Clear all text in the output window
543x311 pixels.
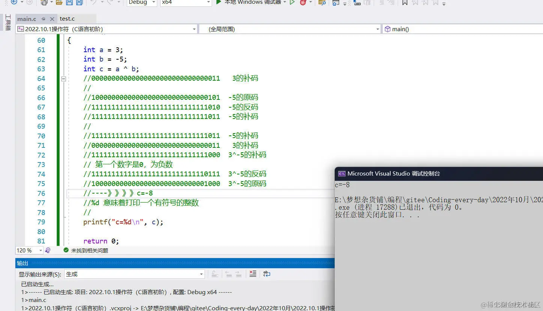pos(253,274)
